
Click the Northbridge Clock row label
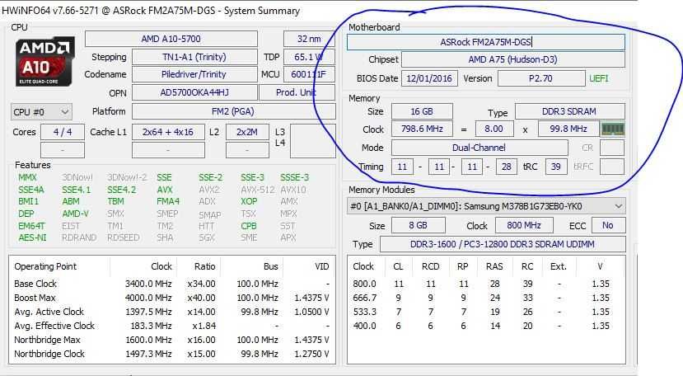click(x=49, y=354)
